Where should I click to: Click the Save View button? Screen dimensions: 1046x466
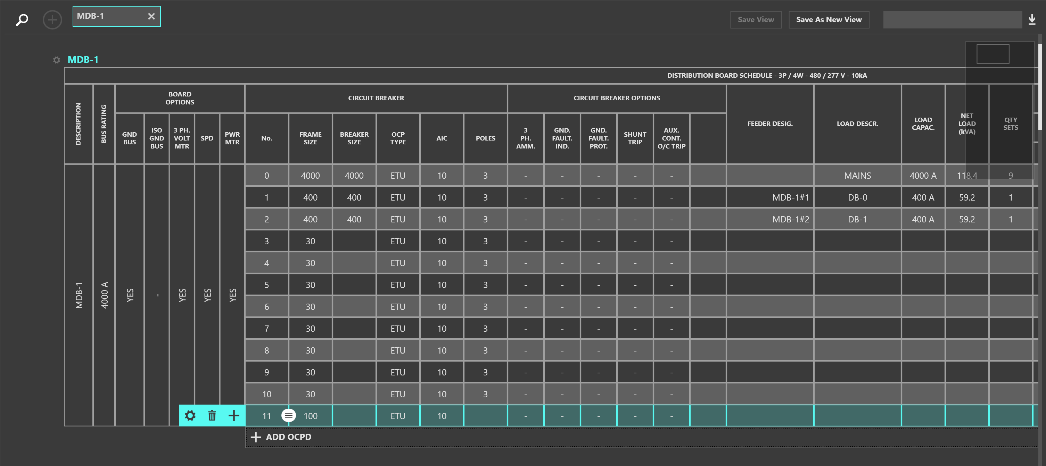[755, 19]
